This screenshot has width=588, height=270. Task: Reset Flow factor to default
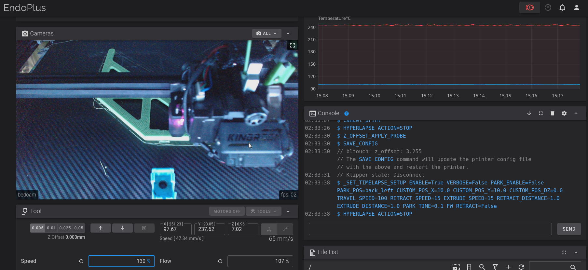[x=220, y=261]
